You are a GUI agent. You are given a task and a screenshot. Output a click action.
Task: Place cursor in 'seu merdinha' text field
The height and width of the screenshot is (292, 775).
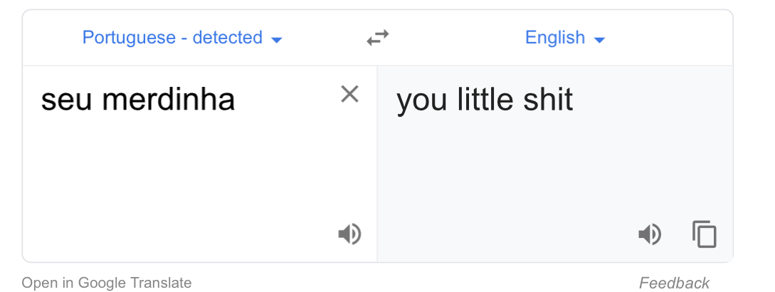click(x=200, y=163)
